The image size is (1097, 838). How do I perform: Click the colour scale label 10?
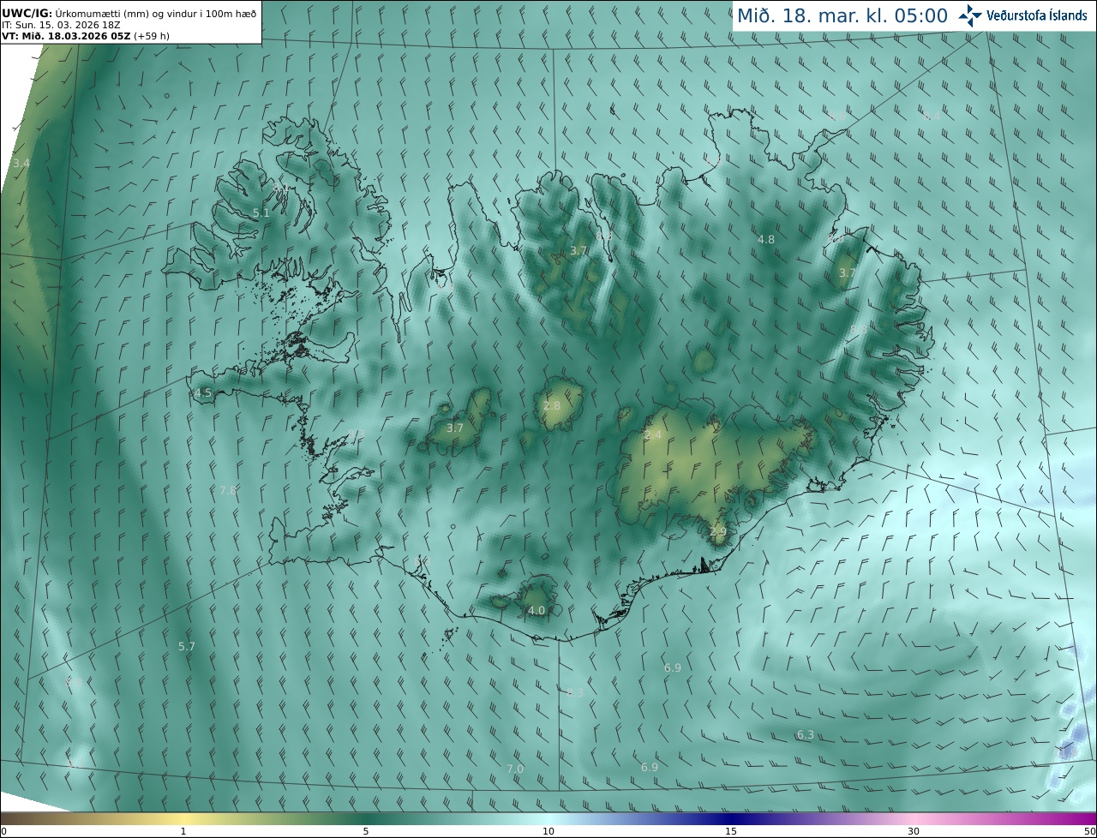(548, 831)
